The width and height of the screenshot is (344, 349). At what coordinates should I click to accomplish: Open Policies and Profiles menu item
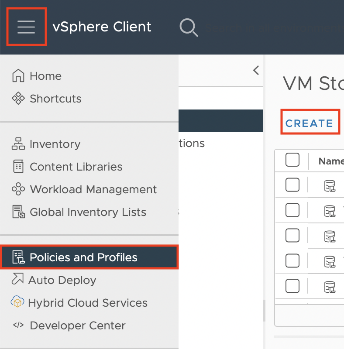83,257
